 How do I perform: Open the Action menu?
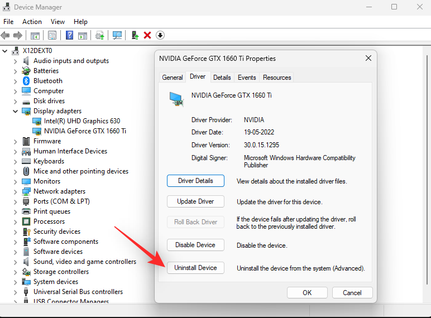click(x=32, y=22)
